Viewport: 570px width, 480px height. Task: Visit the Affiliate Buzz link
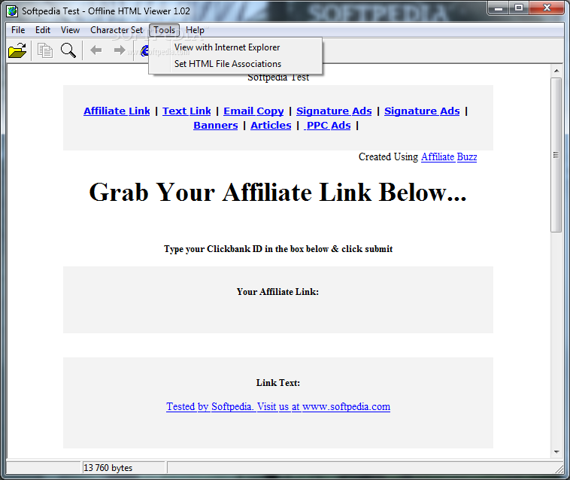[x=449, y=156]
